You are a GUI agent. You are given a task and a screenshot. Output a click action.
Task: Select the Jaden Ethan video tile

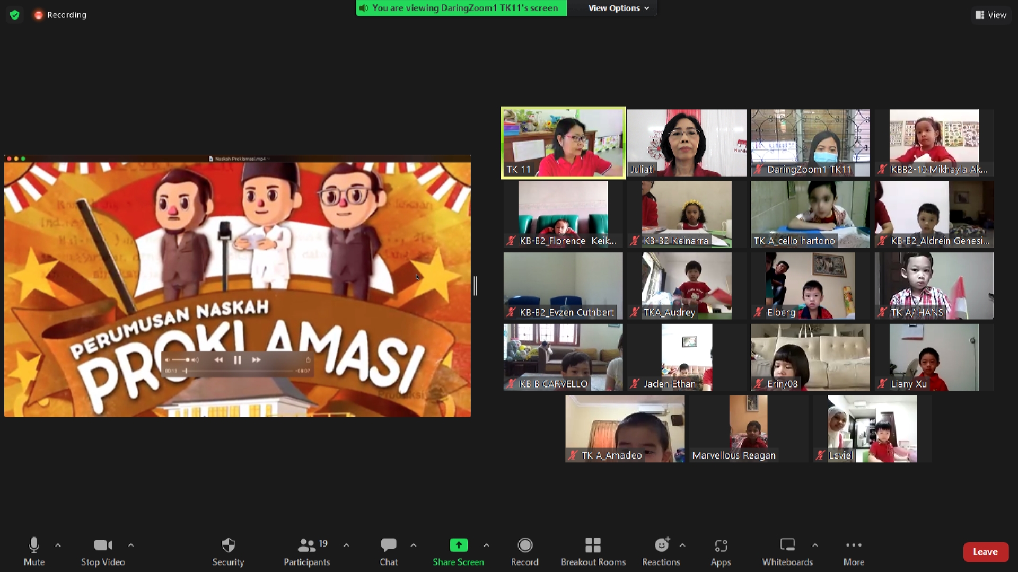point(687,357)
